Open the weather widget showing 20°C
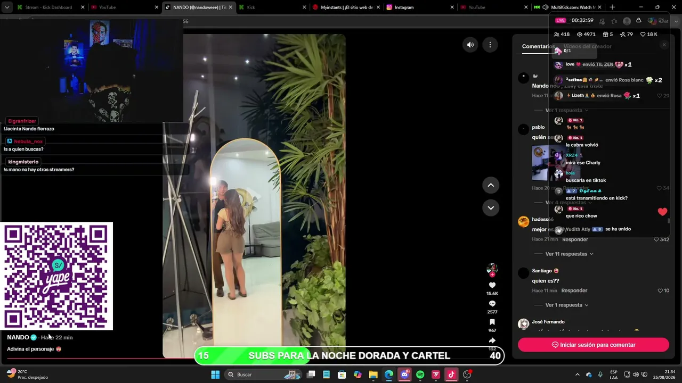 tap(27, 374)
